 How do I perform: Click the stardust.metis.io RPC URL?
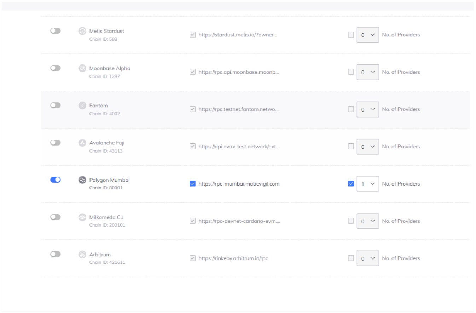point(237,35)
